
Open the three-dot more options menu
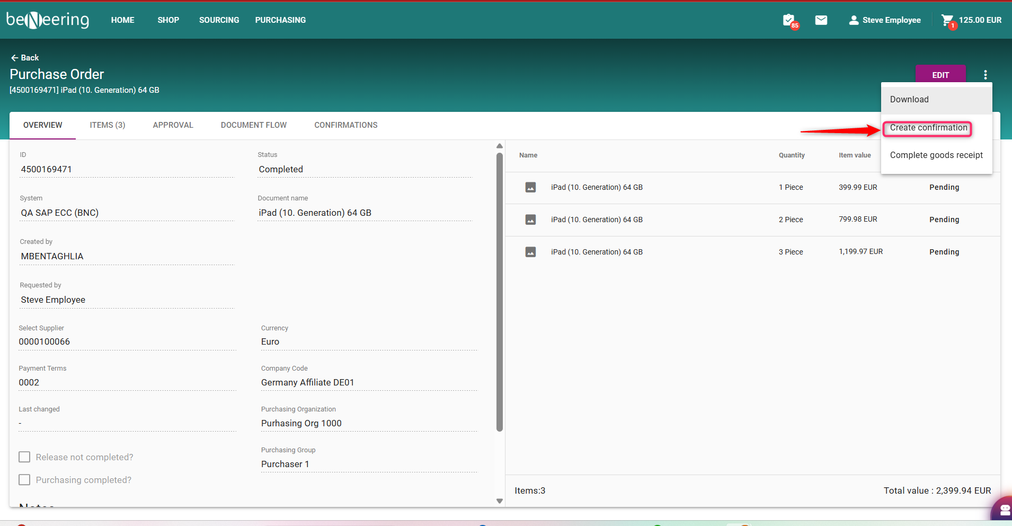click(x=985, y=75)
